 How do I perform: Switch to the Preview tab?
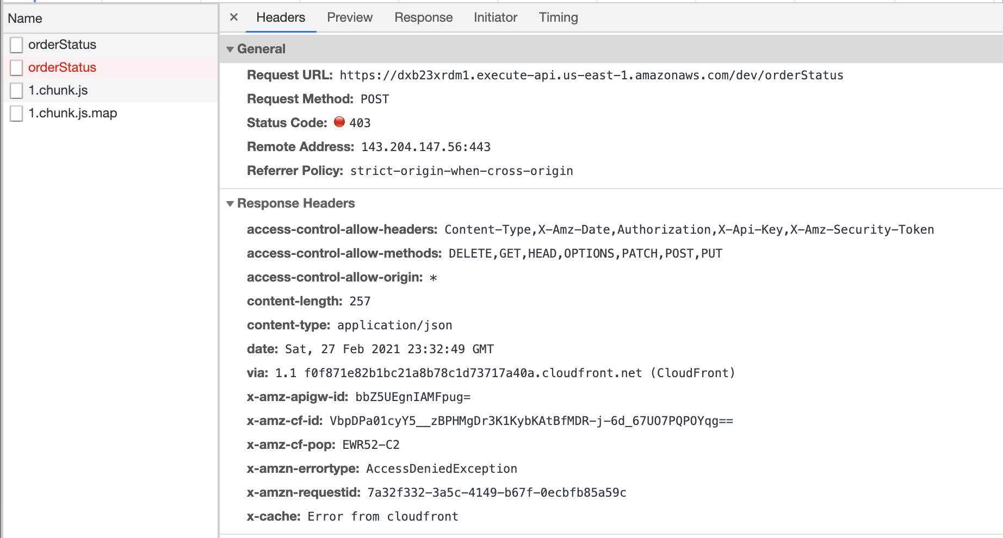[350, 17]
